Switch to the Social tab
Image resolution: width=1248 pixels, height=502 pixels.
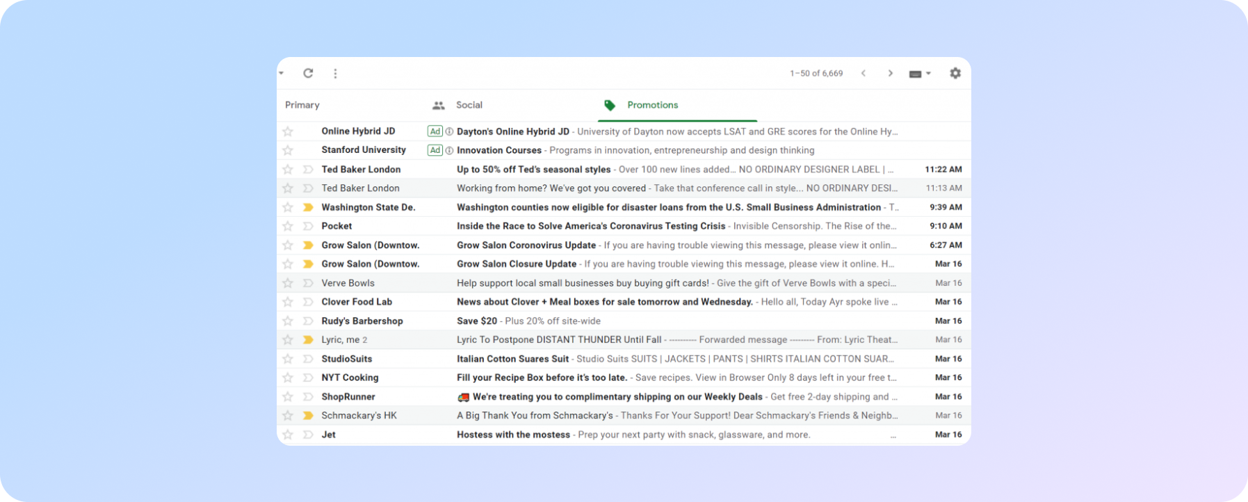pyautogui.click(x=469, y=105)
